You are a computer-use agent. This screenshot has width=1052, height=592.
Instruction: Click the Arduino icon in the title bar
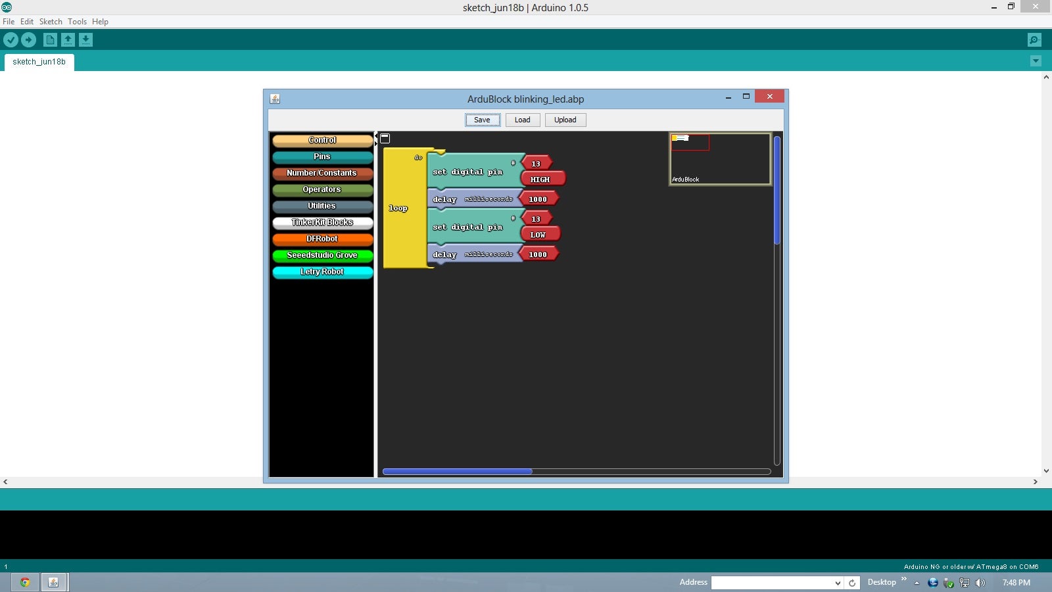[x=9, y=7]
